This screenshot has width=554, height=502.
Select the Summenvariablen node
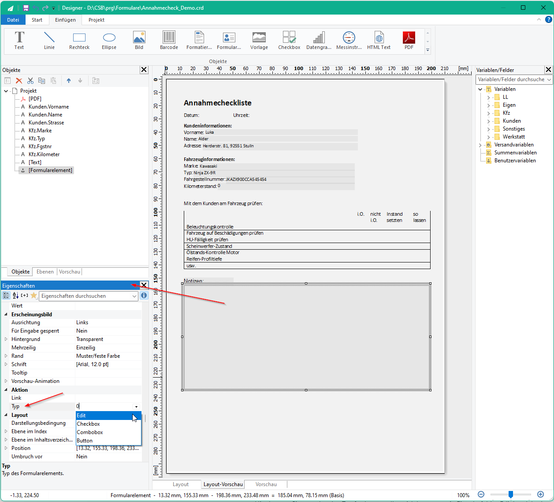click(x=515, y=153)
